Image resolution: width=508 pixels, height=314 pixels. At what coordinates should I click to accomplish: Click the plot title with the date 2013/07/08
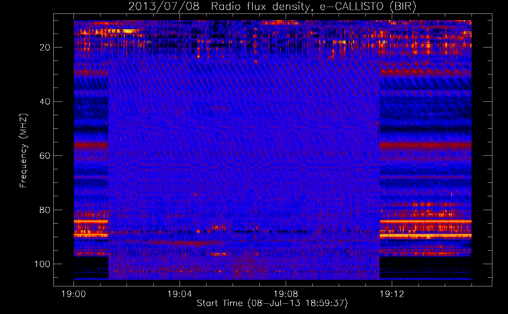pyautogui.click(x=272, y=6)
